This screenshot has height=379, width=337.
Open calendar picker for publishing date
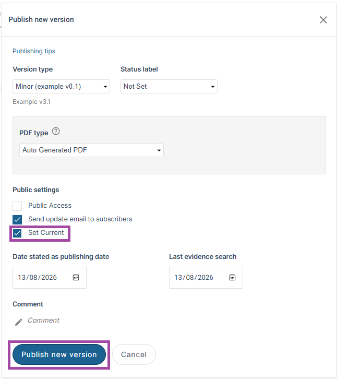point(76,278)
